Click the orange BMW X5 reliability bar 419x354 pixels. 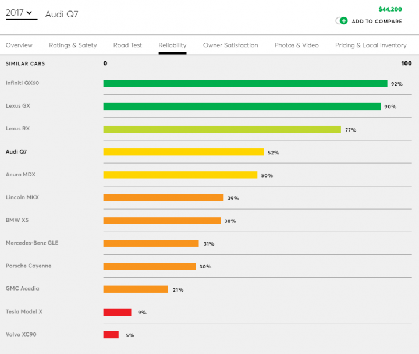click(162, 221)
